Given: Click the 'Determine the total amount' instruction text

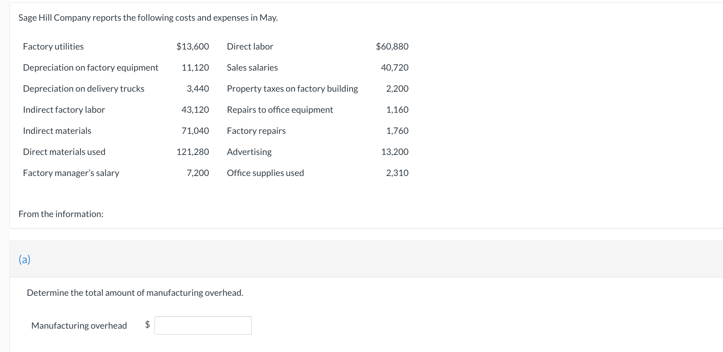Looking at the screenshot, I should (135, 293).
